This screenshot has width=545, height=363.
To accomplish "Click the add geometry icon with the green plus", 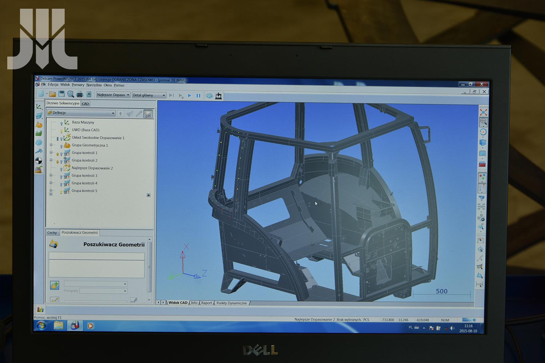I will [54, 285].
